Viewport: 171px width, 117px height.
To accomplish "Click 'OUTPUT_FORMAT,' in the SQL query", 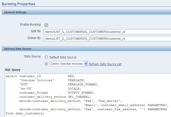I will coord(81,93).
